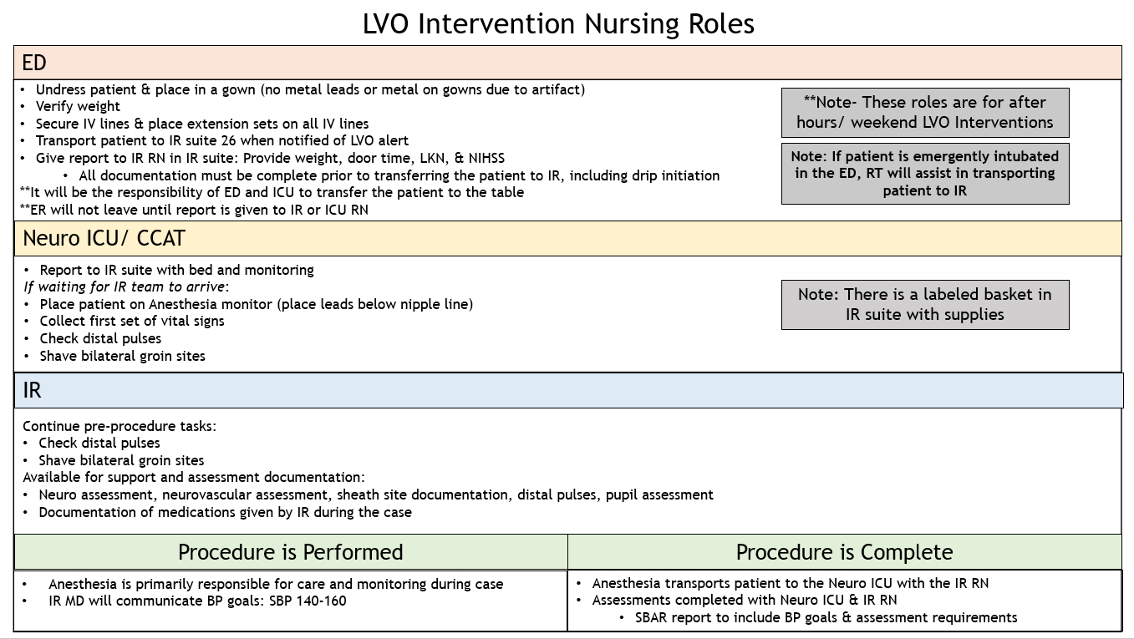Select the ED section header bar

point(567,63)
